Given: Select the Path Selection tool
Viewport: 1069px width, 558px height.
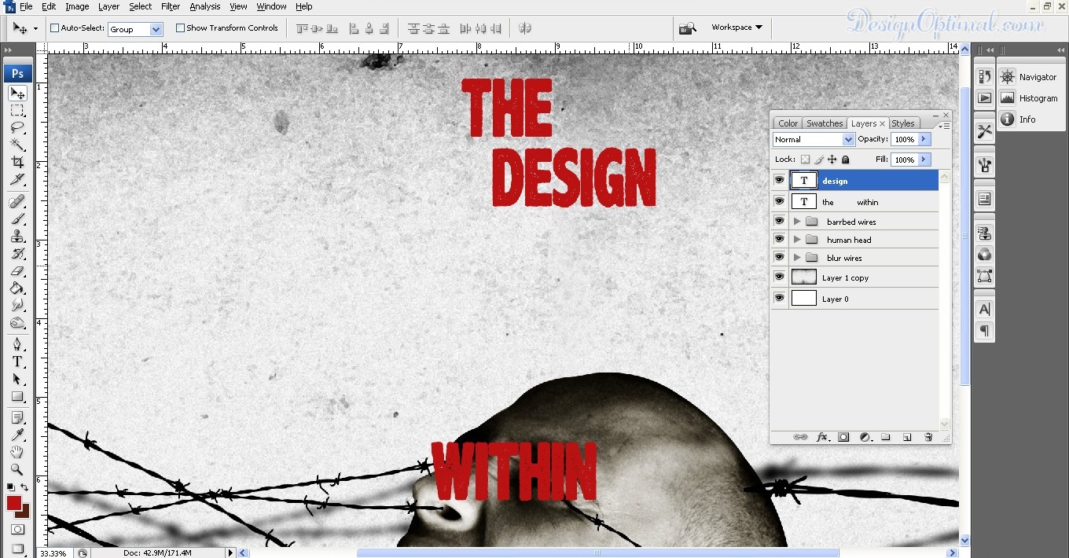Looking at the screenshot, I should point(17,379).
